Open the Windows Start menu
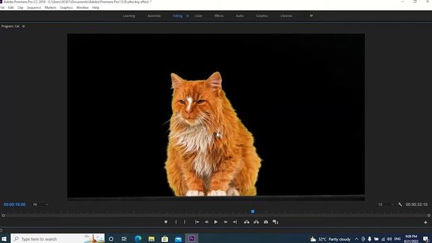Screen dimensions: 432x243 (4, 238)
